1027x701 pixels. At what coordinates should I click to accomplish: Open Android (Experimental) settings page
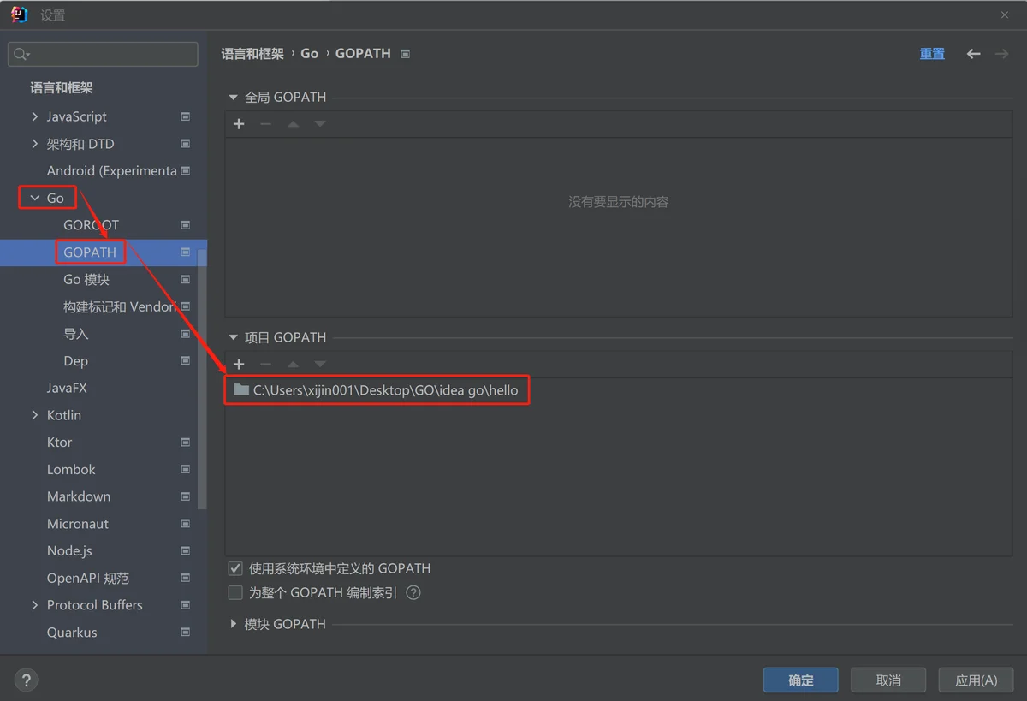(x=112, y=170)
